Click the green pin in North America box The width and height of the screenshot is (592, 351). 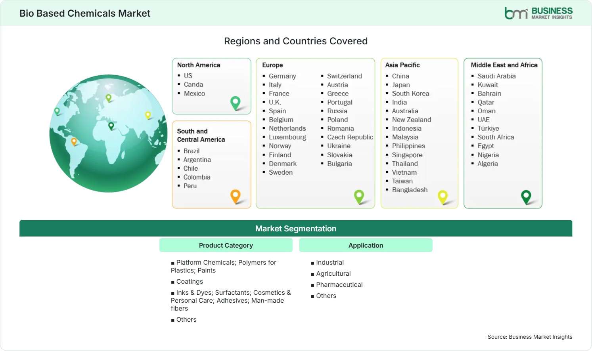[x=236, y=103]
